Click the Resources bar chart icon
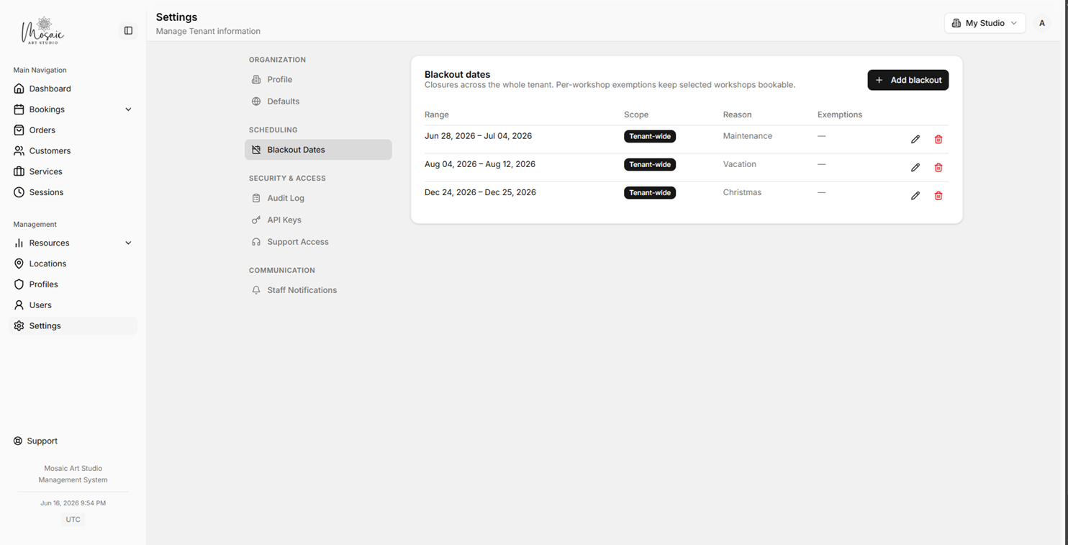Image resolution: width=1068 pixels, height=545 pixels. pyautogui.click(x=19, y=243)
